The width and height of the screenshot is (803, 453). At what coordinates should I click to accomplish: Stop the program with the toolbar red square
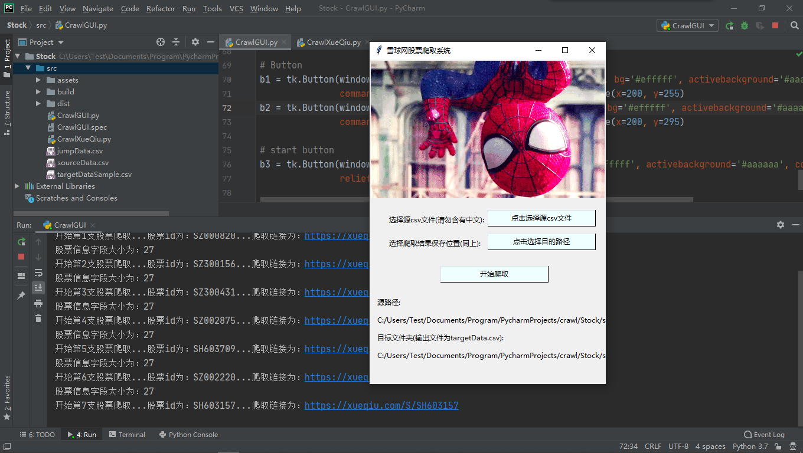(x=775, y=25)
